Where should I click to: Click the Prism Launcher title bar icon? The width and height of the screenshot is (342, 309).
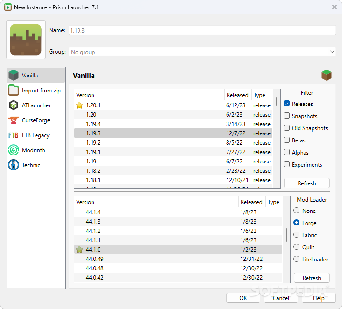[8, 7]
